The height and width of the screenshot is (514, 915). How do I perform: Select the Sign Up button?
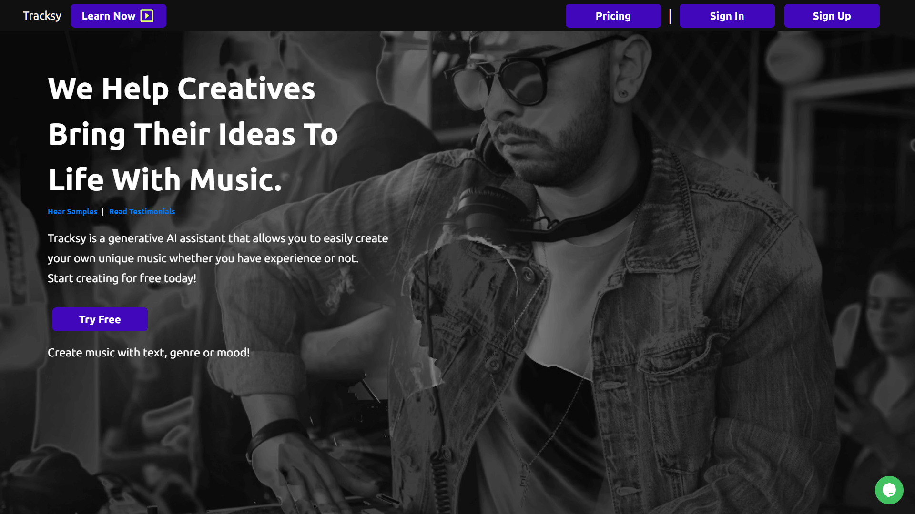click(x=832, y=16)
